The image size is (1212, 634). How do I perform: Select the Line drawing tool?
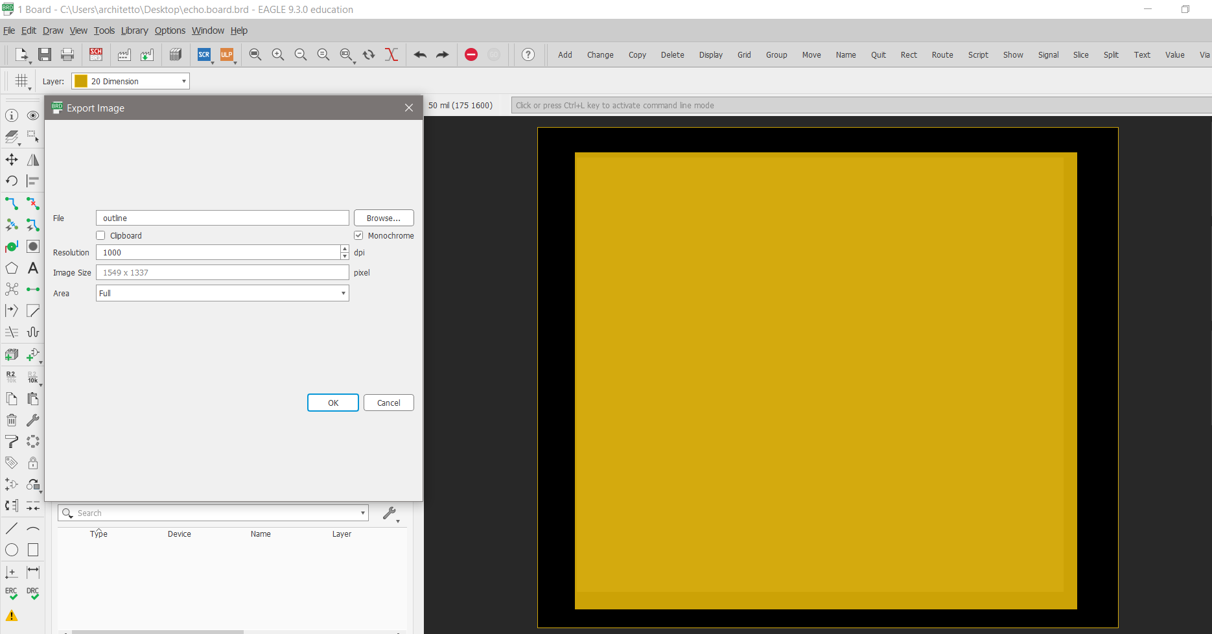point(12,528)
